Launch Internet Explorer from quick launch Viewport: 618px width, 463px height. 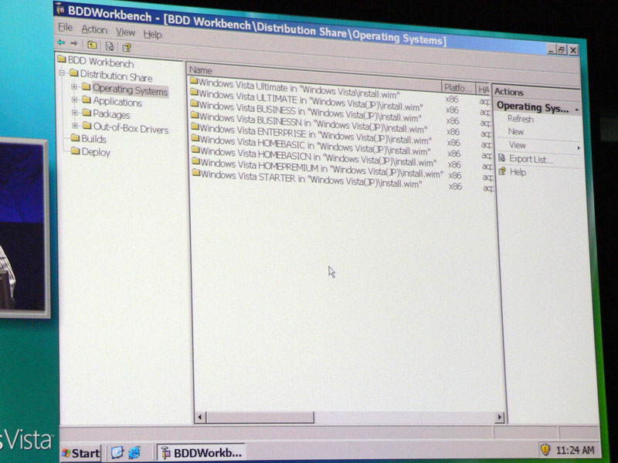point(134,452)
